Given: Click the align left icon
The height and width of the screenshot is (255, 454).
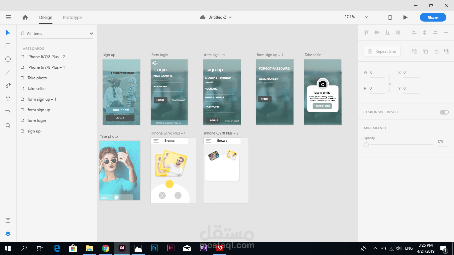Looking at the screenshot, I should (414, 33).
